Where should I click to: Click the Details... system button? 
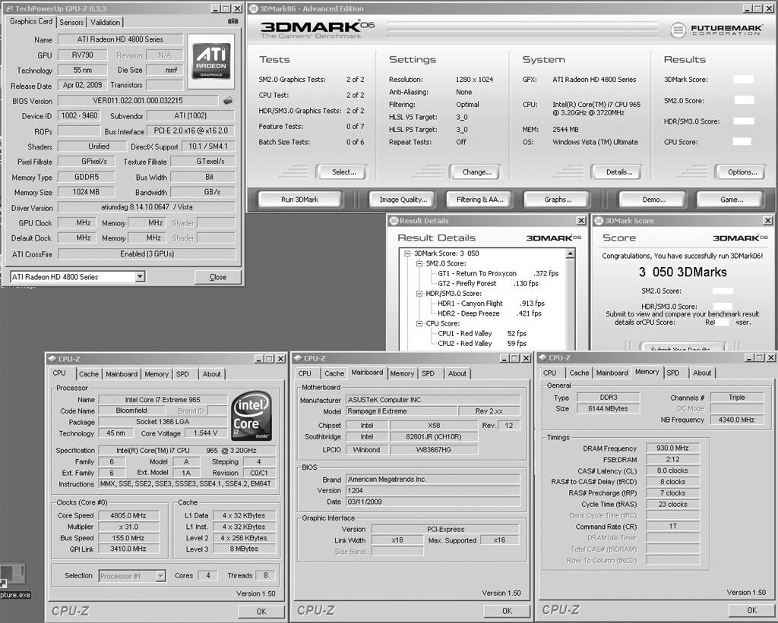pos(618,172)
